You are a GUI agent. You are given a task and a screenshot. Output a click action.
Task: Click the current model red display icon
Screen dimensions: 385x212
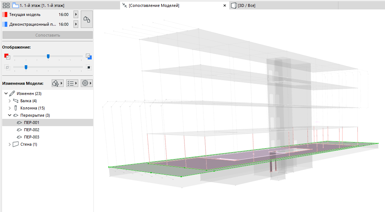coord(7,57)
